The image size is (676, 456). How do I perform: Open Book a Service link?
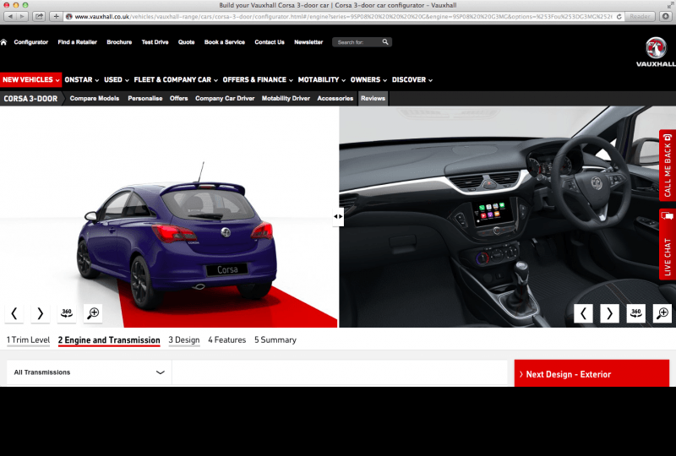pos(225,42)
